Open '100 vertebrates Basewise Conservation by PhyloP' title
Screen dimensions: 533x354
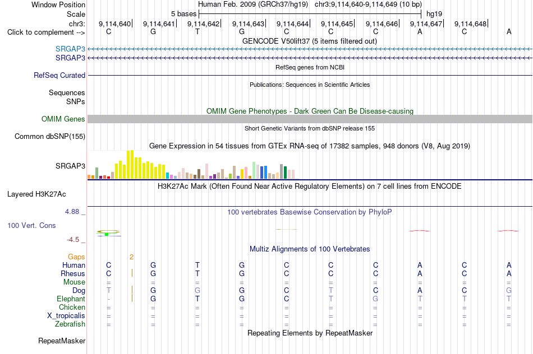coord(310,212)
